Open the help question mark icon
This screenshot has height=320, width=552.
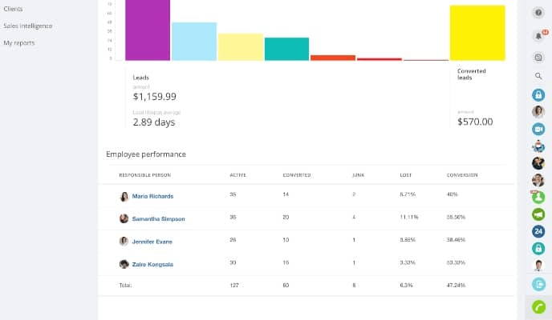coord(538,13)
